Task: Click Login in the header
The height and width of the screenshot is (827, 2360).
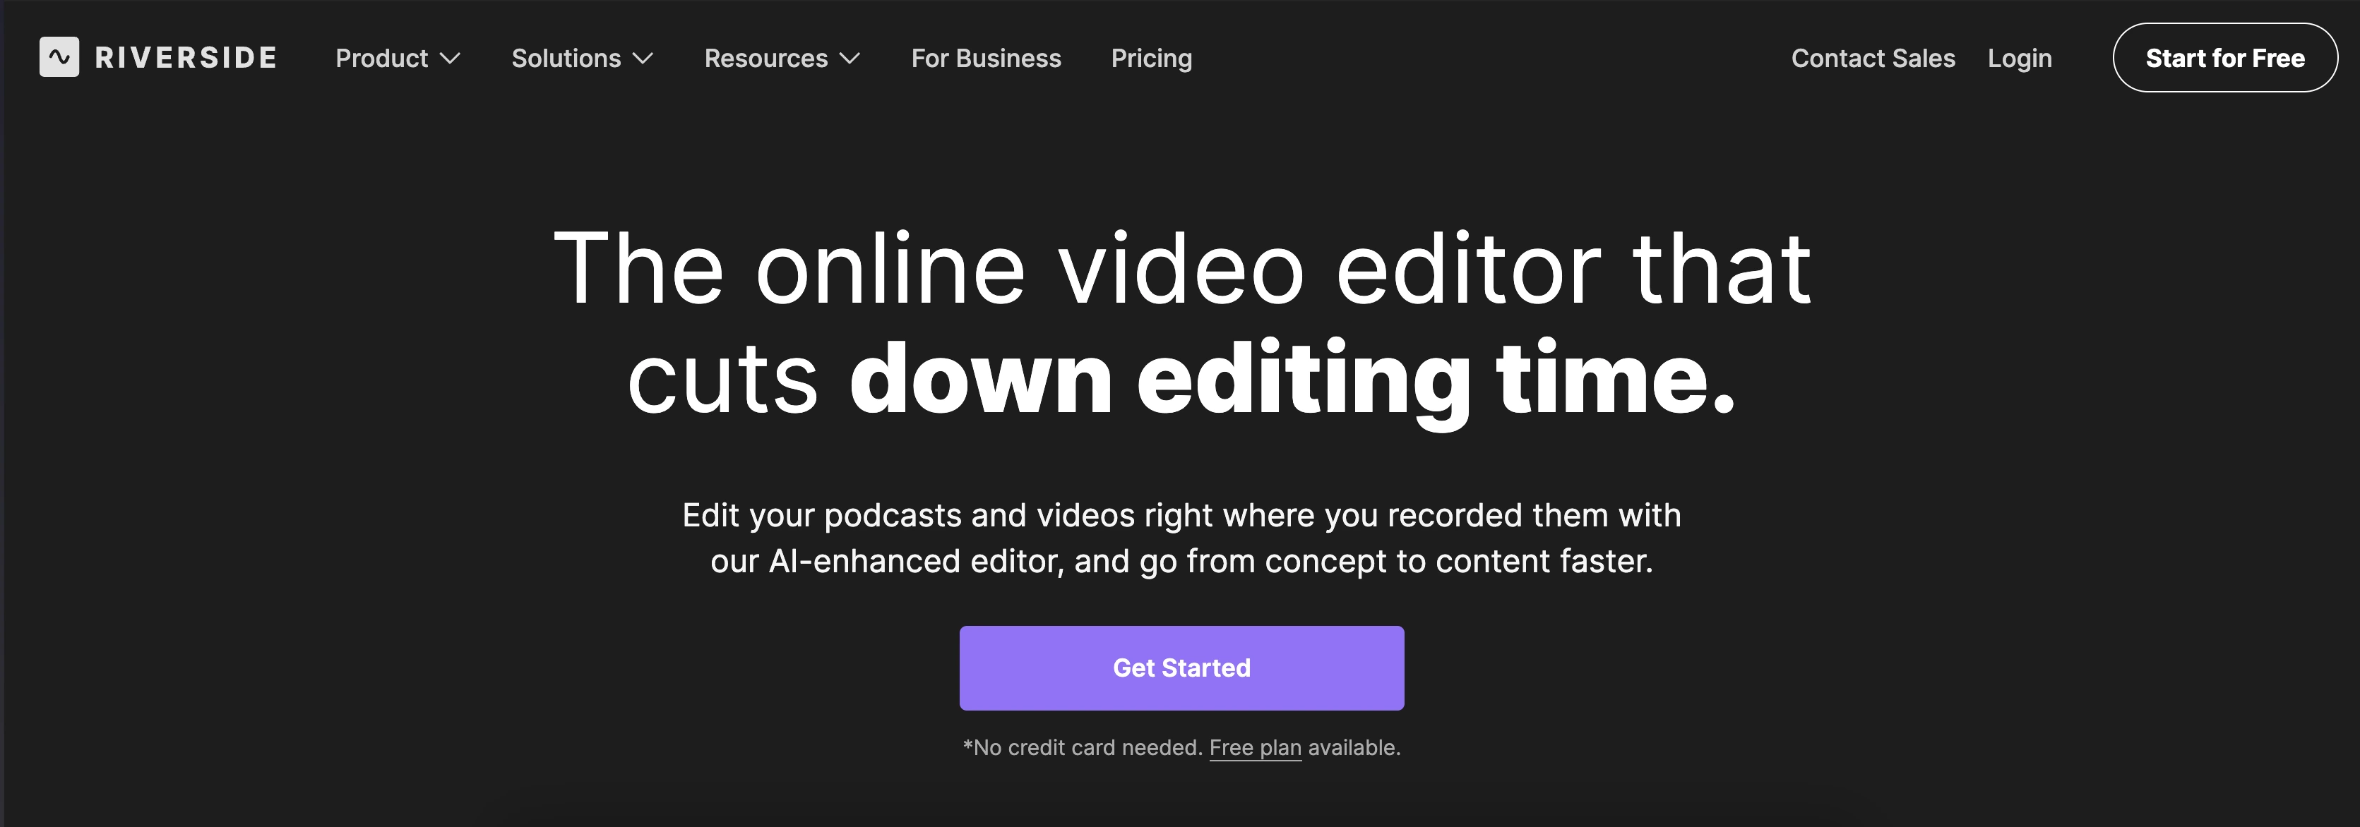Action: click(x=2019, y=59)
